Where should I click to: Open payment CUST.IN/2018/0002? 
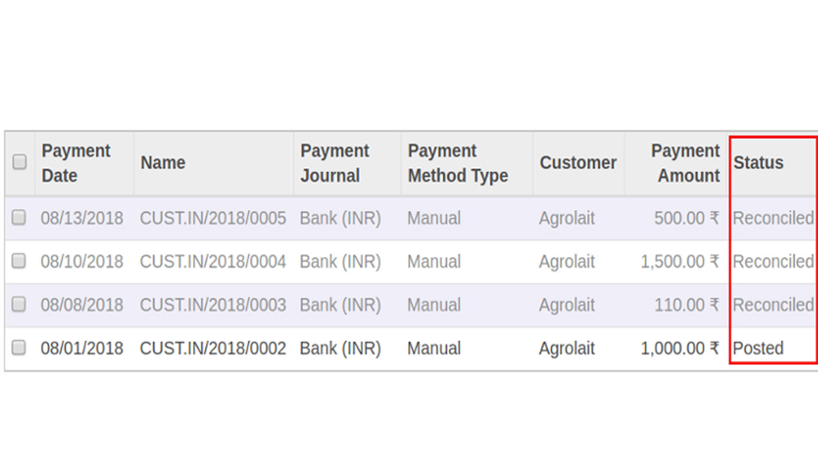pyautogui.click(x=213, y=348)
